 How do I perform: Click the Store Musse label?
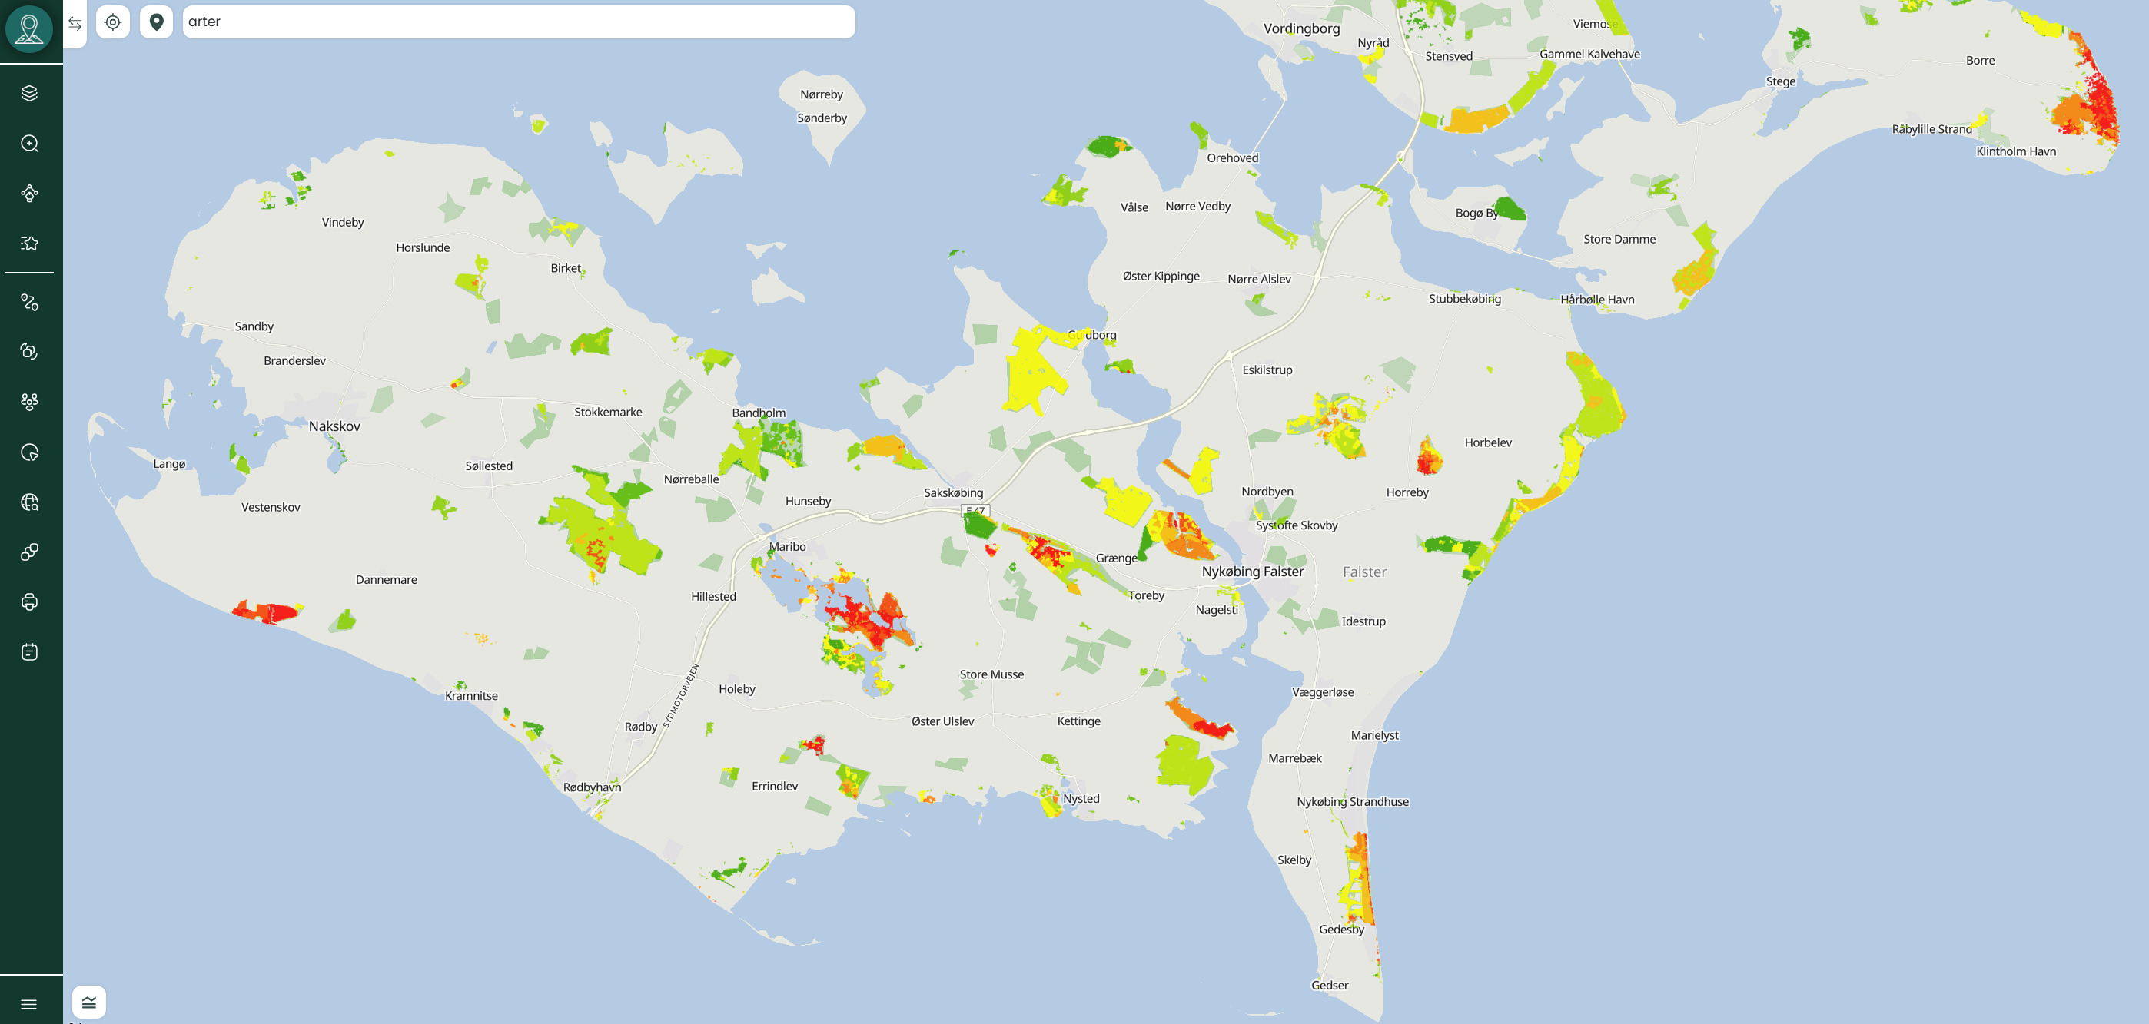(992, 674)
